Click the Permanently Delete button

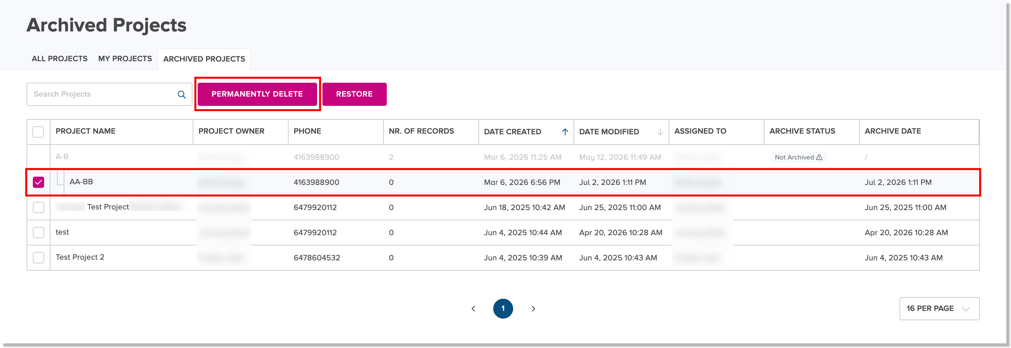pyautogui.click(x=257, y=94)
